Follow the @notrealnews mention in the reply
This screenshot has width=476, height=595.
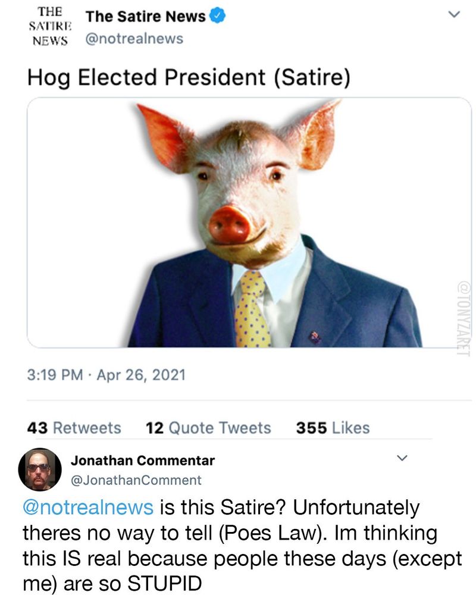(87, 508)
